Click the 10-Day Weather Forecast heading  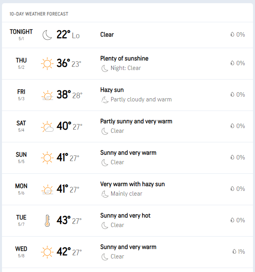[39, 14]
